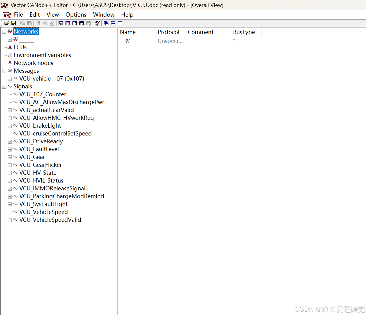Expand the VCU_vehicie_107 (0x107) message
This screenshot has height=315, width=366.
(10, 79)
